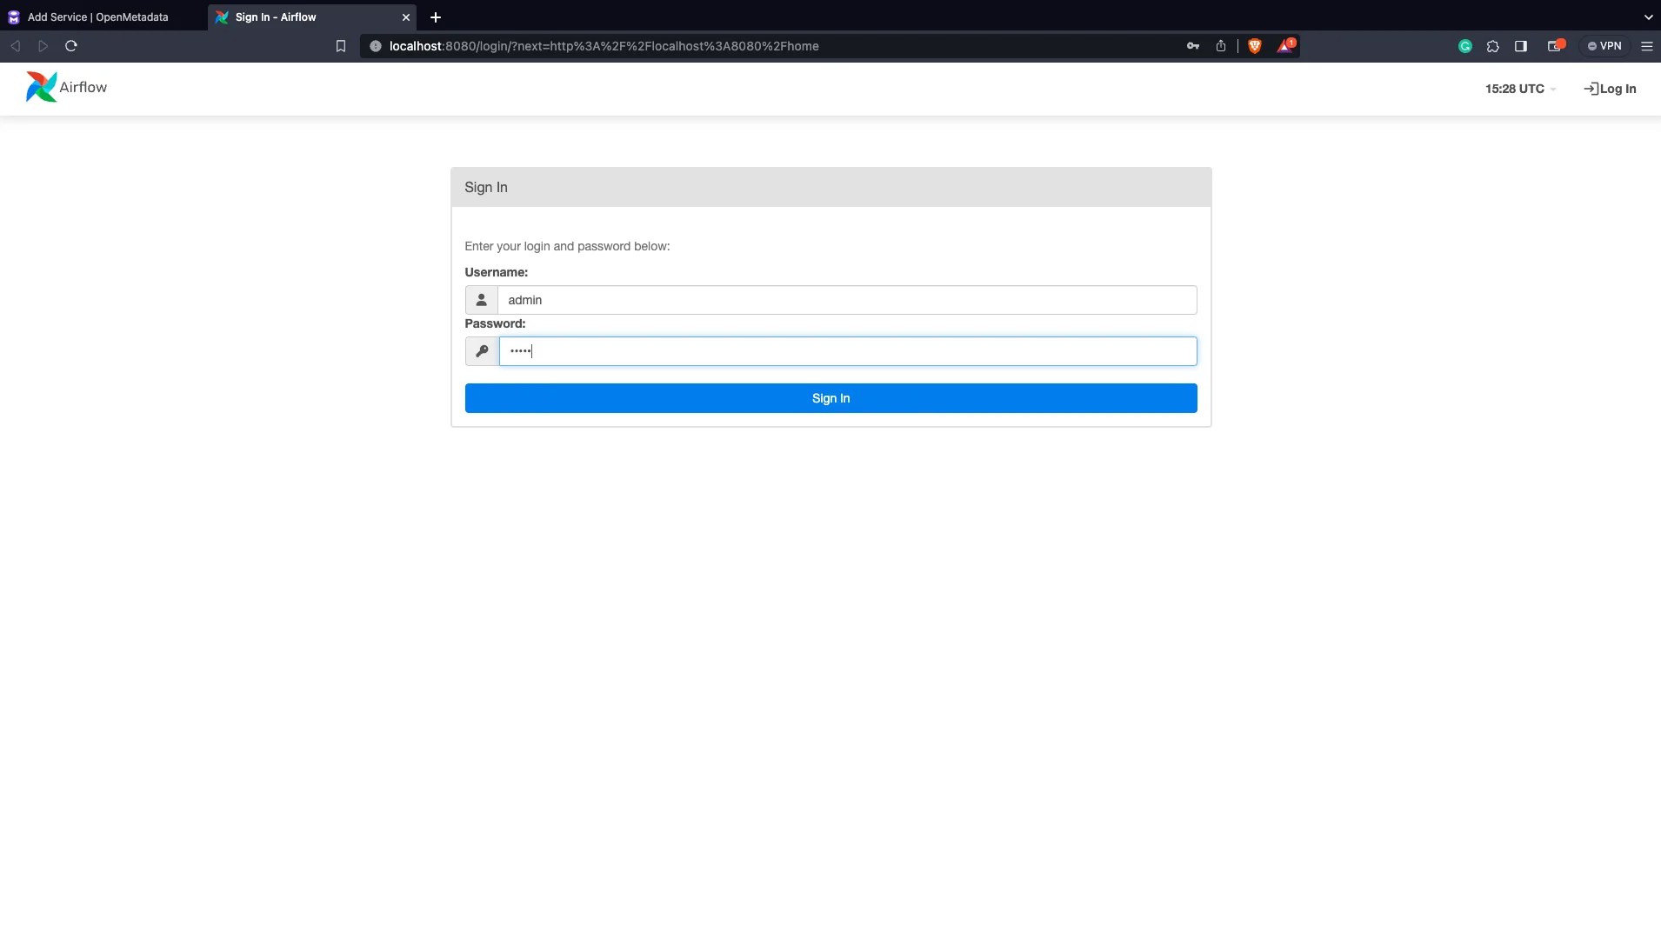The width and height of the screenshot is (1661, 932).
Task: Click the Brave Rewards triangle icon
Action: (x=1286, y=46)
